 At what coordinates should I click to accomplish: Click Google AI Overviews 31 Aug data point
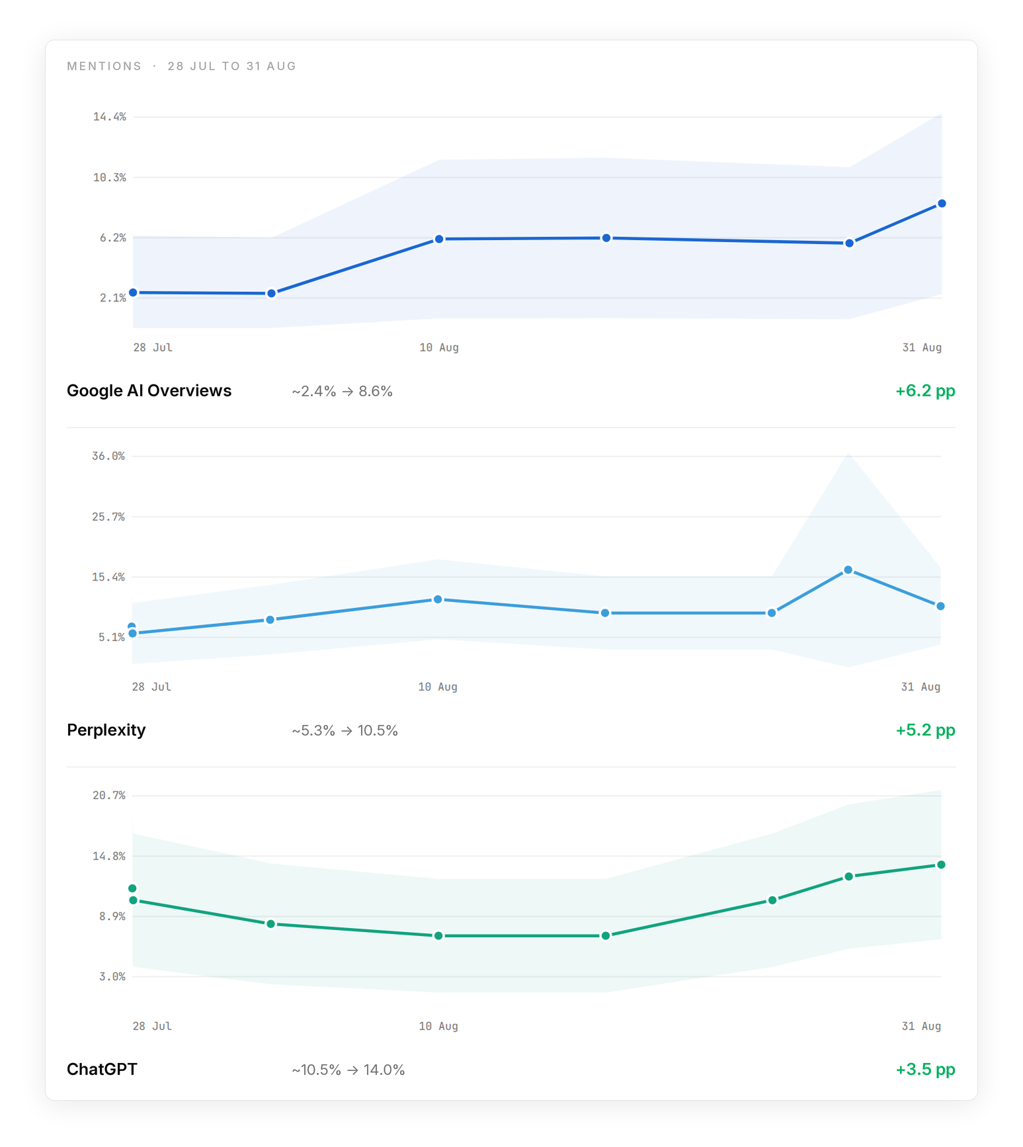(x=942, y=204)
